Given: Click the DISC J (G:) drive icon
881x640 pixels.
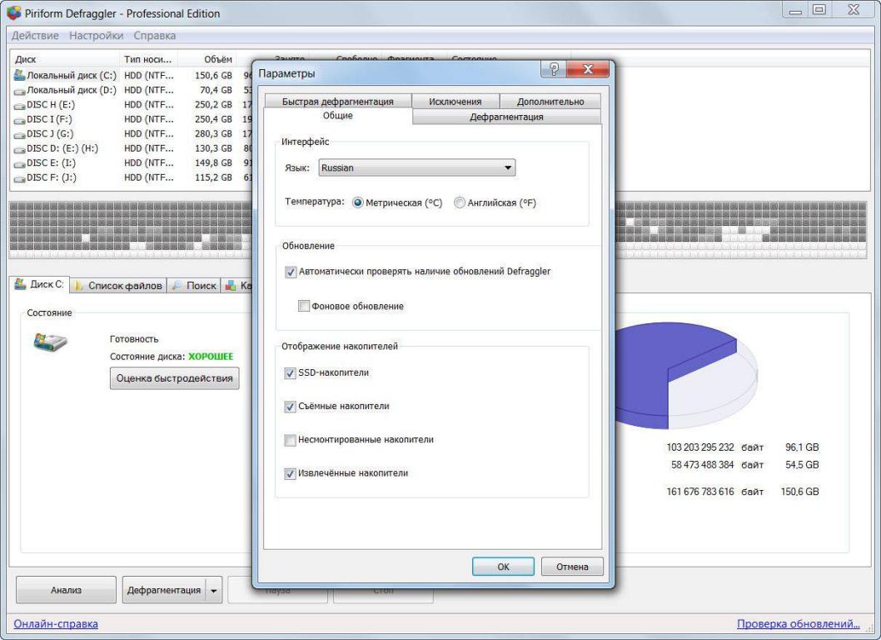Looking at the screenshot, I should [20, 133].
